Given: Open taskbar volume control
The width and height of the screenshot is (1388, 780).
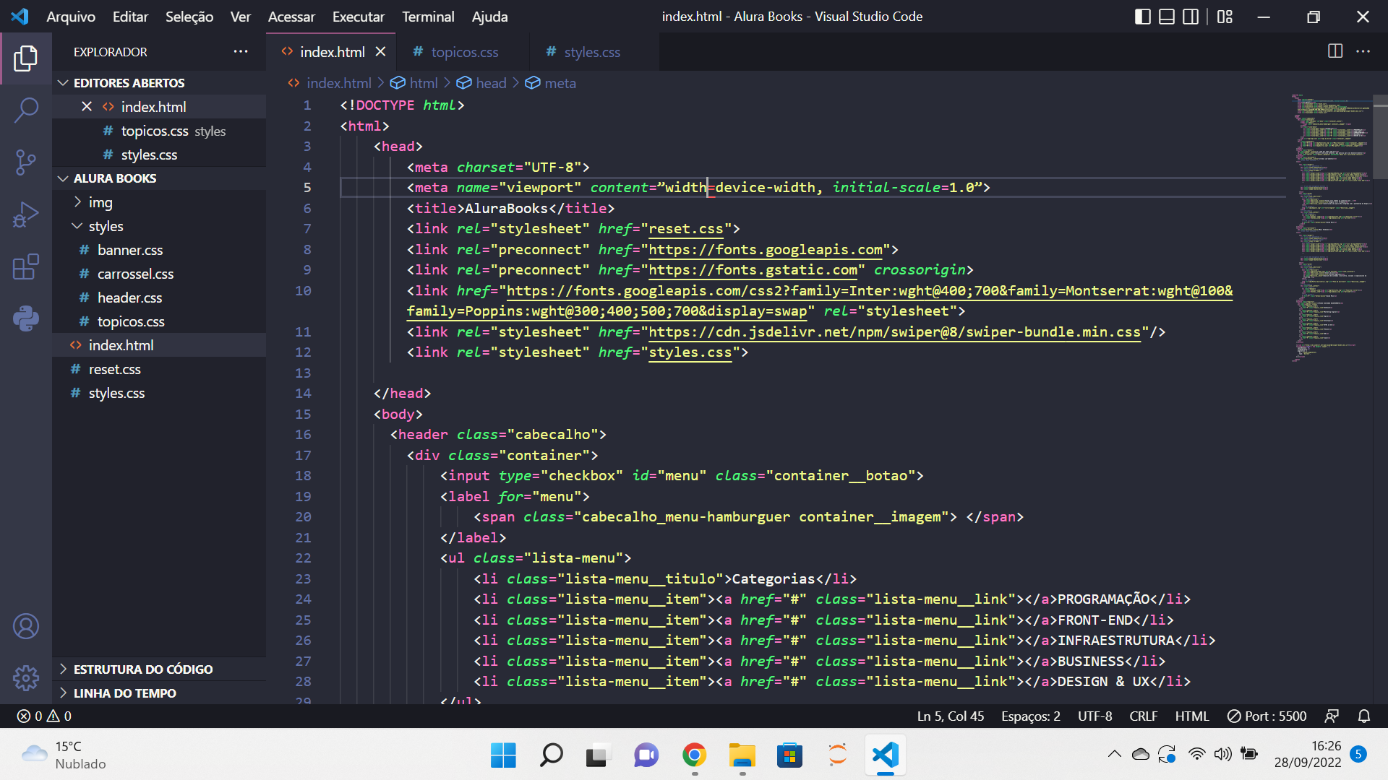Looking at the screenshot, I should 1222,755.
